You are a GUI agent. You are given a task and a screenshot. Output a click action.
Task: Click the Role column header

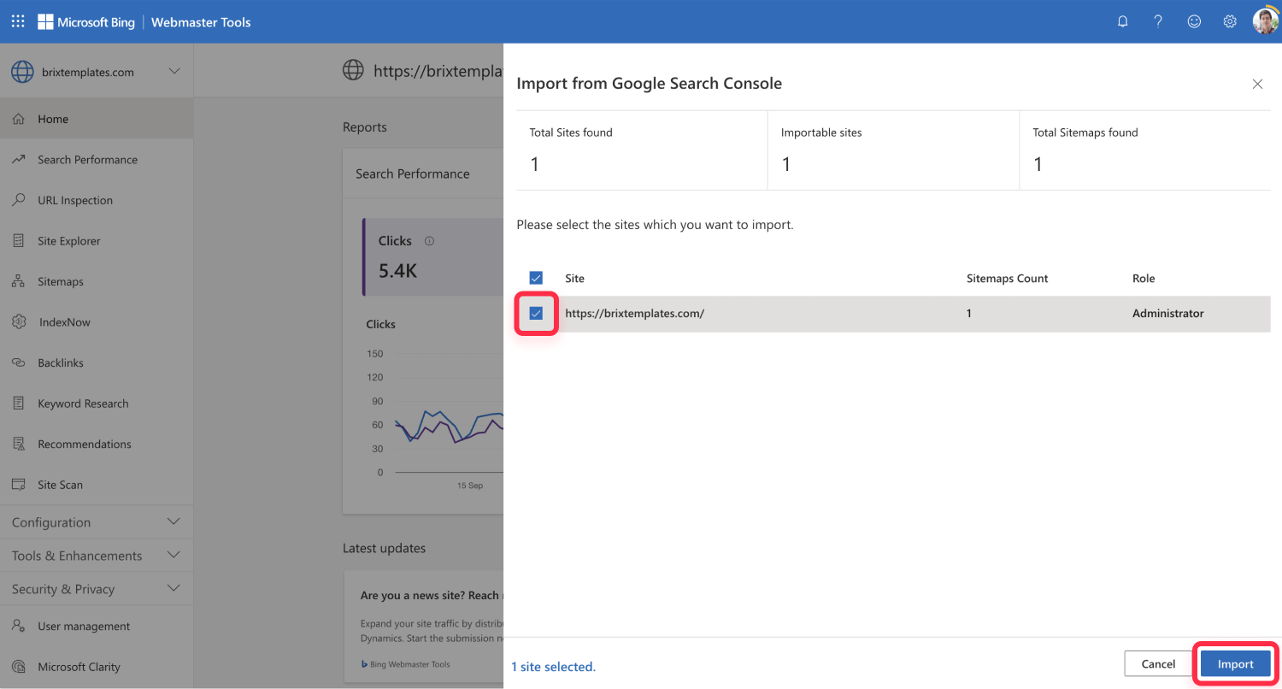coord(1144,279)
